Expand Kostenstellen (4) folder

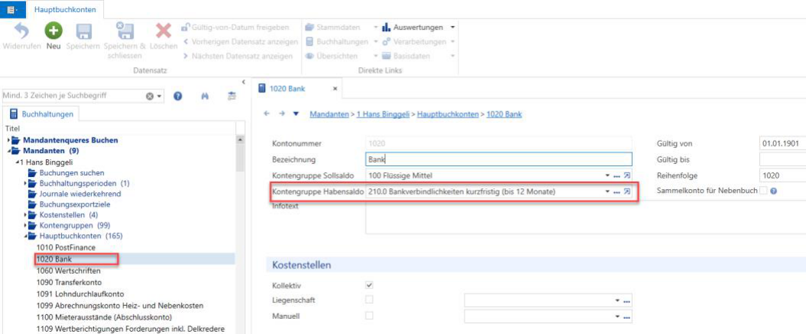(x=26, y=215)
